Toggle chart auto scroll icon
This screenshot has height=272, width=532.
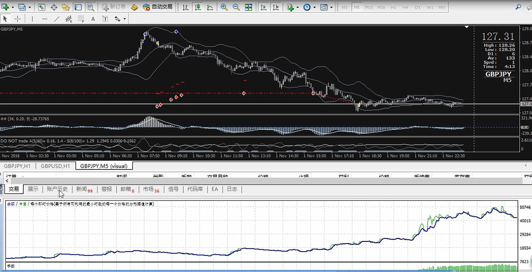click(x=264, y=7)
